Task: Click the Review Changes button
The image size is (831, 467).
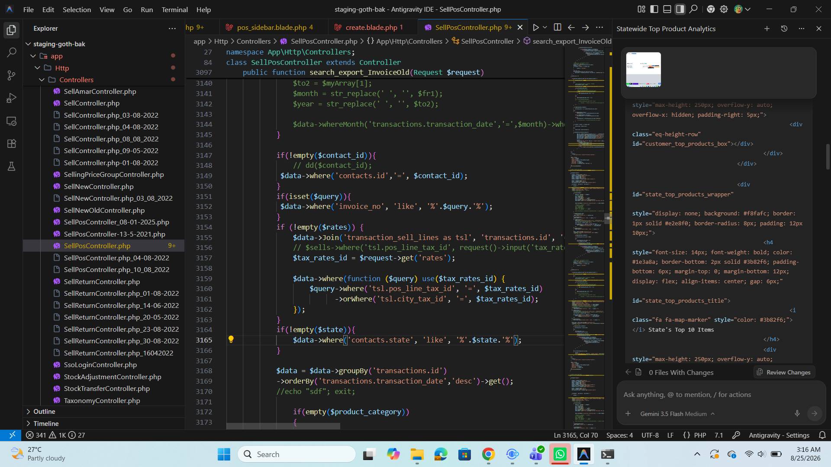Action: click(x=784, y=372)
